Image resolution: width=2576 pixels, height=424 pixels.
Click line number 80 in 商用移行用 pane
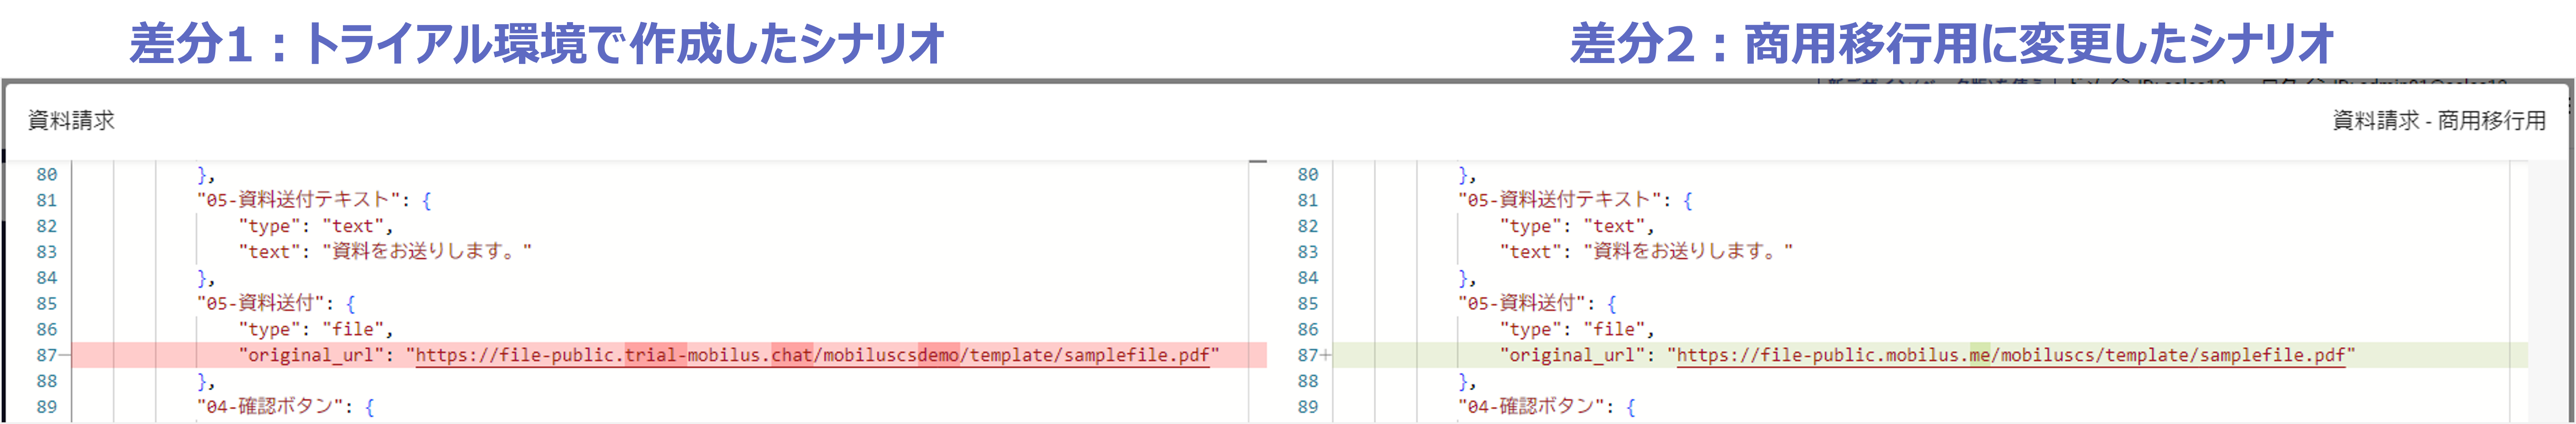coord(1308,174)
